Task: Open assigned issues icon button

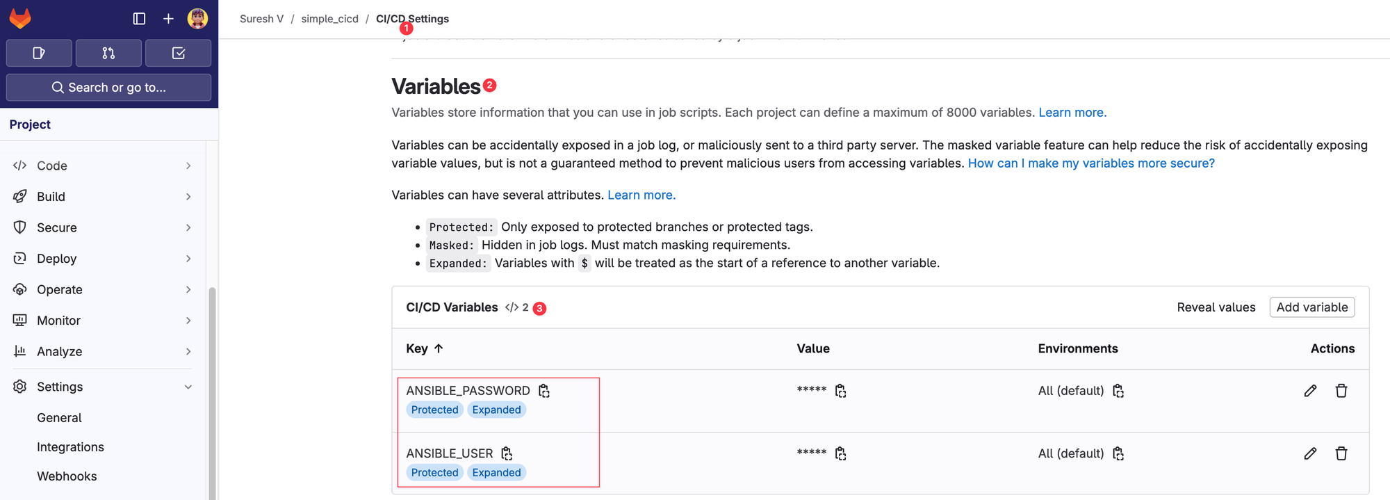Action: [39, 53]
